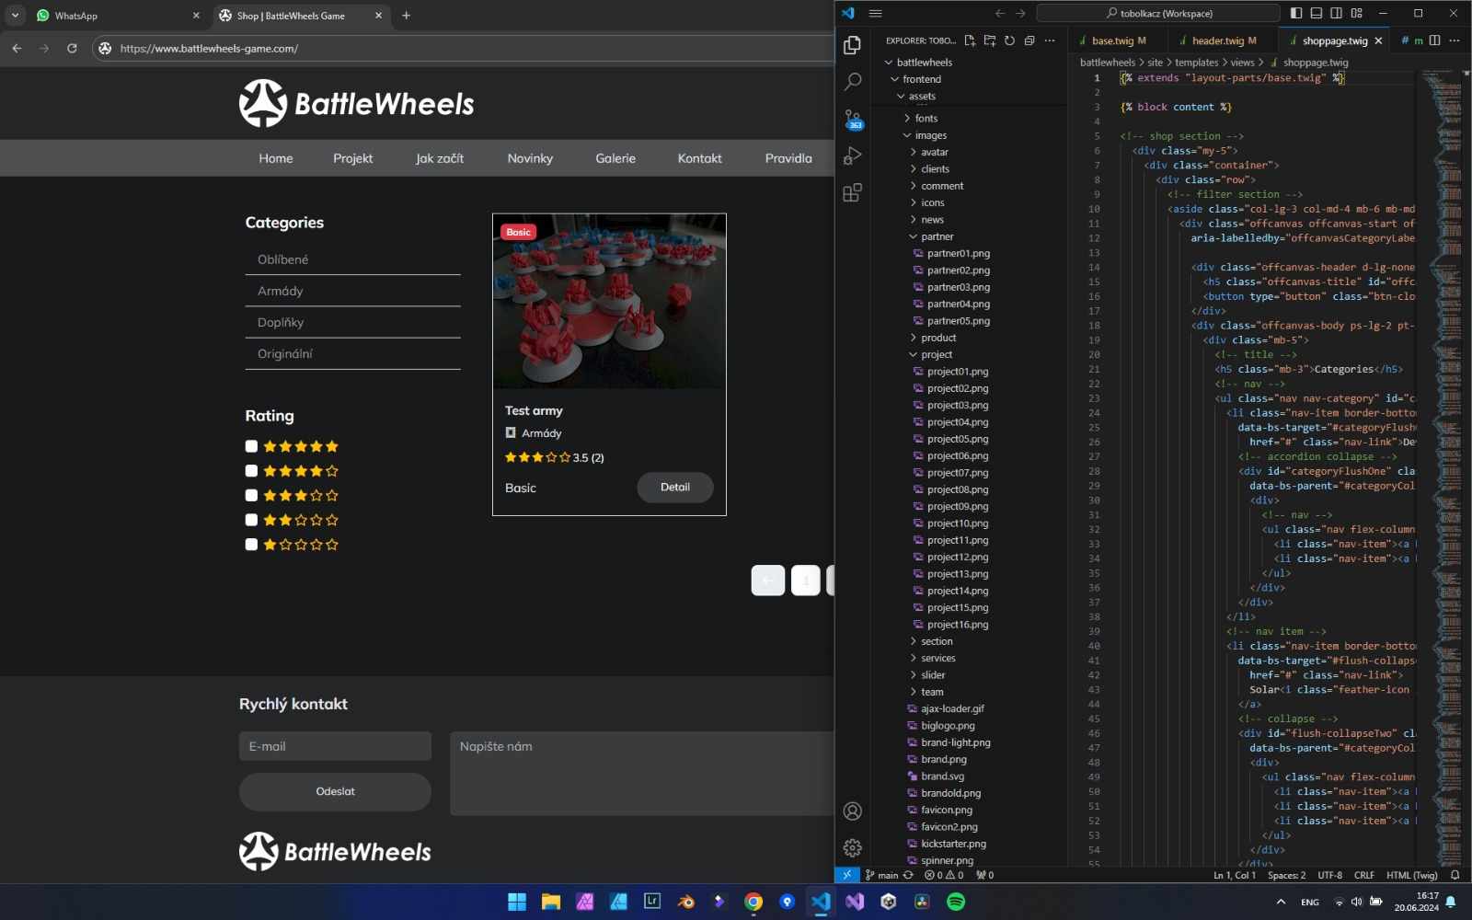Viewport: 1472px width, 920px height.
Task: Click the E-mail input field
Action: 335,746
